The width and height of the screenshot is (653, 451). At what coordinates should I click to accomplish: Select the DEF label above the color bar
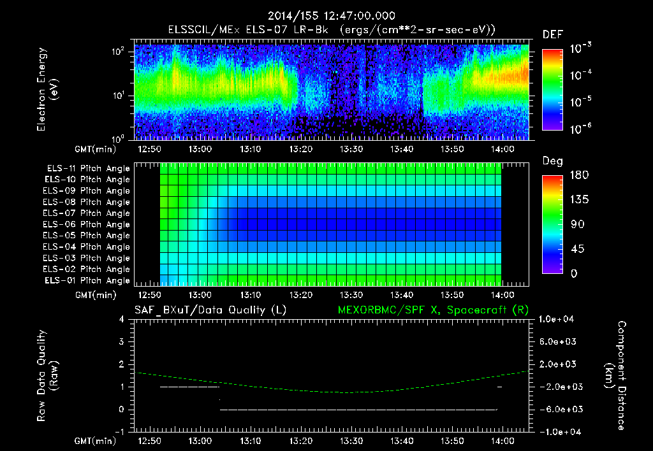553,34
